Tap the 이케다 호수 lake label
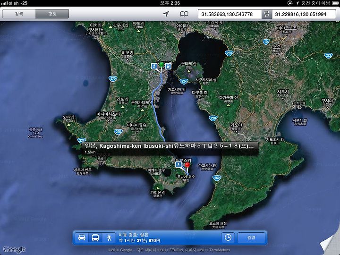340x255 pixels. [156, 171]
